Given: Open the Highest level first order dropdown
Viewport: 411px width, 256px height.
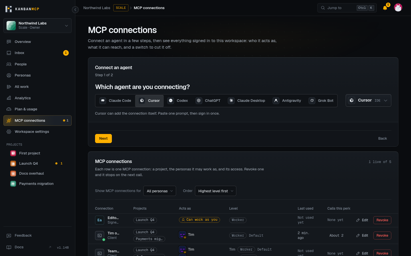Looking at the screenshot, I should (215, 191).
